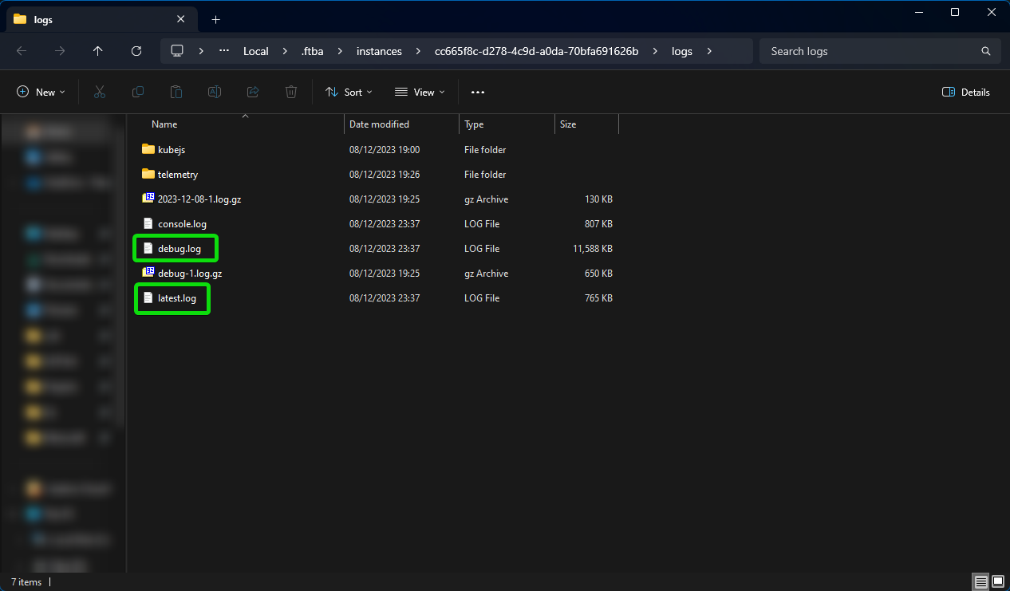Open the New item dropdown
The width and height of the screenshot is (1010, 591).
click(x=41, y=93)
